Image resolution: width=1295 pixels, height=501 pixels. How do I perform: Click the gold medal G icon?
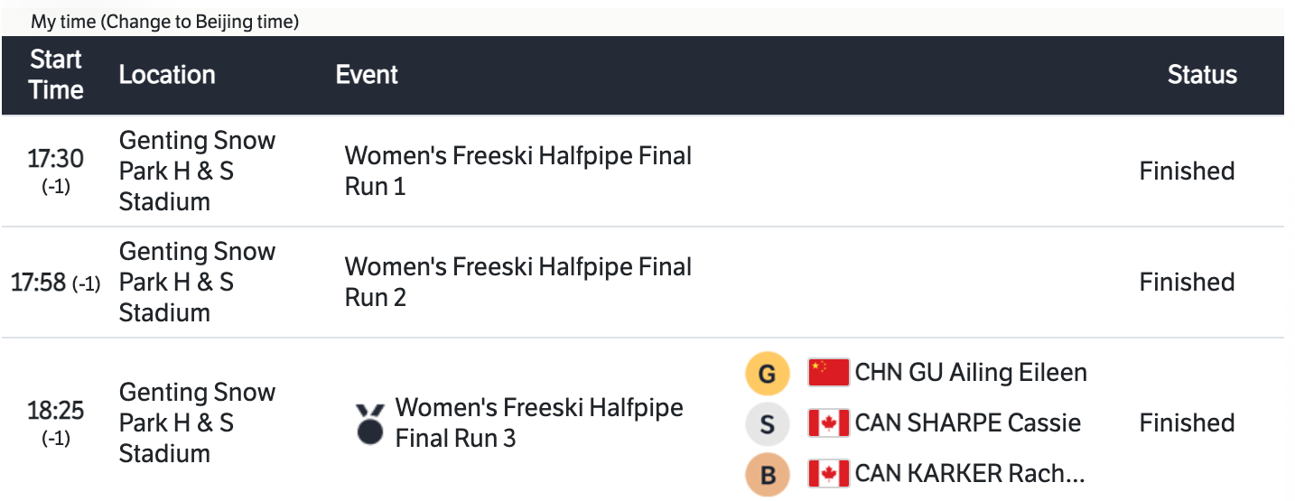(767, 373)
